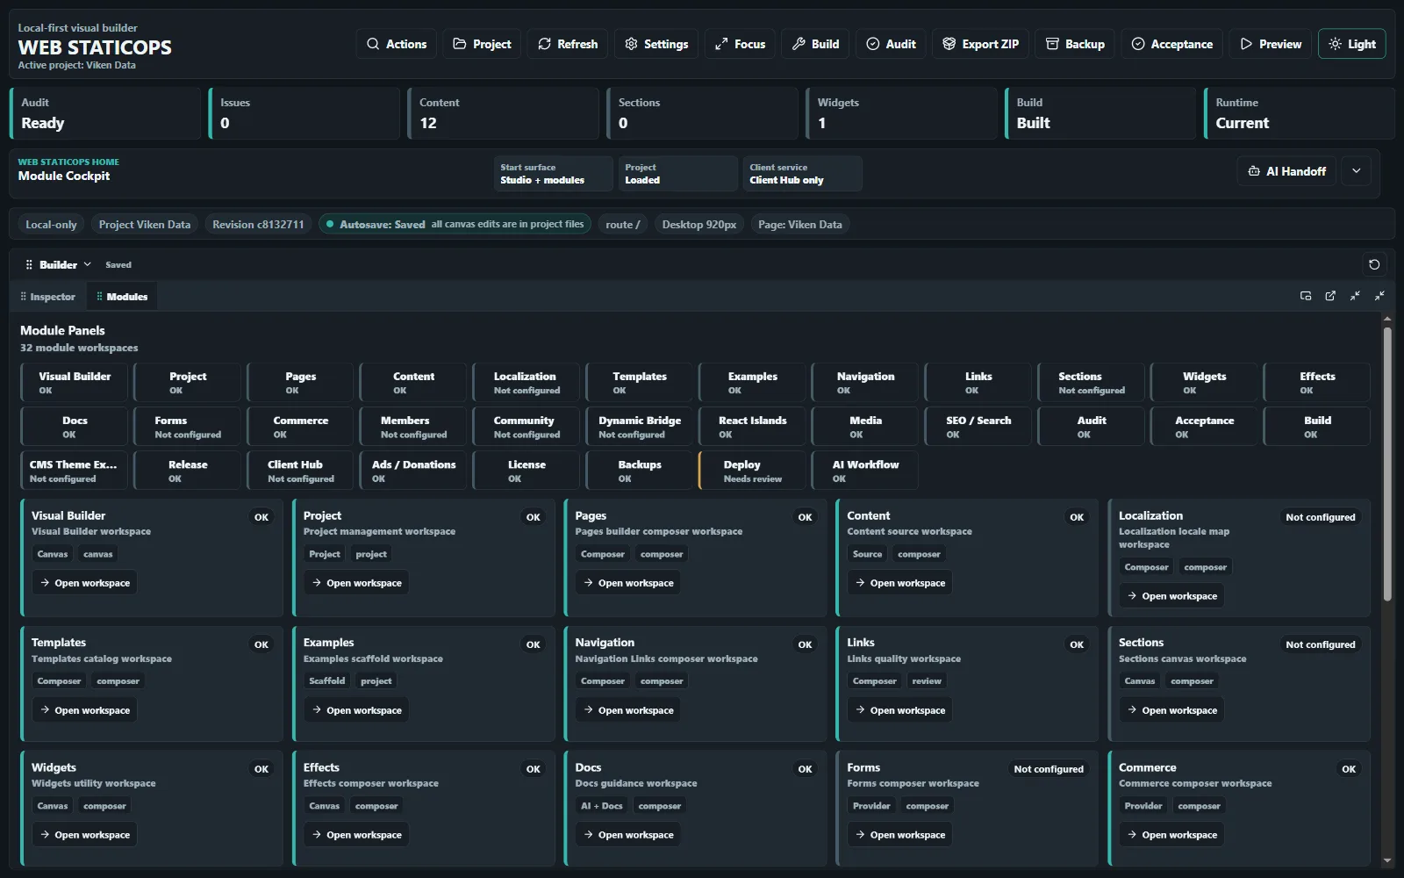
Task: Select the Ads / Donations module tile
Action: [x=413, y=471]
